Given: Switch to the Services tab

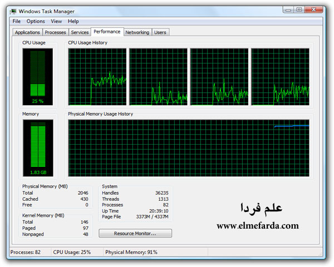Looking at the screenshot, I should [80, 32].
